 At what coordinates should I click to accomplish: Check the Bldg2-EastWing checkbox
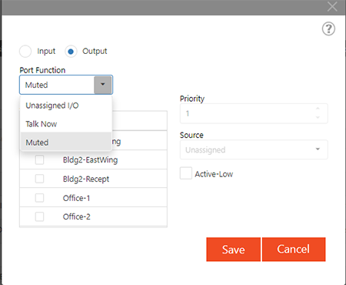(39, 159)
